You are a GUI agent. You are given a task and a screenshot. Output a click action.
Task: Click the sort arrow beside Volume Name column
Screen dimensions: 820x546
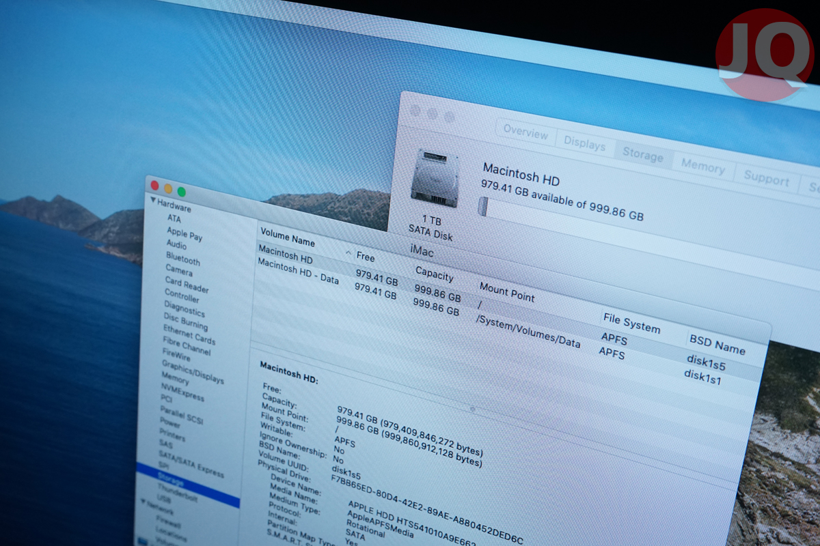pos(348,253)
